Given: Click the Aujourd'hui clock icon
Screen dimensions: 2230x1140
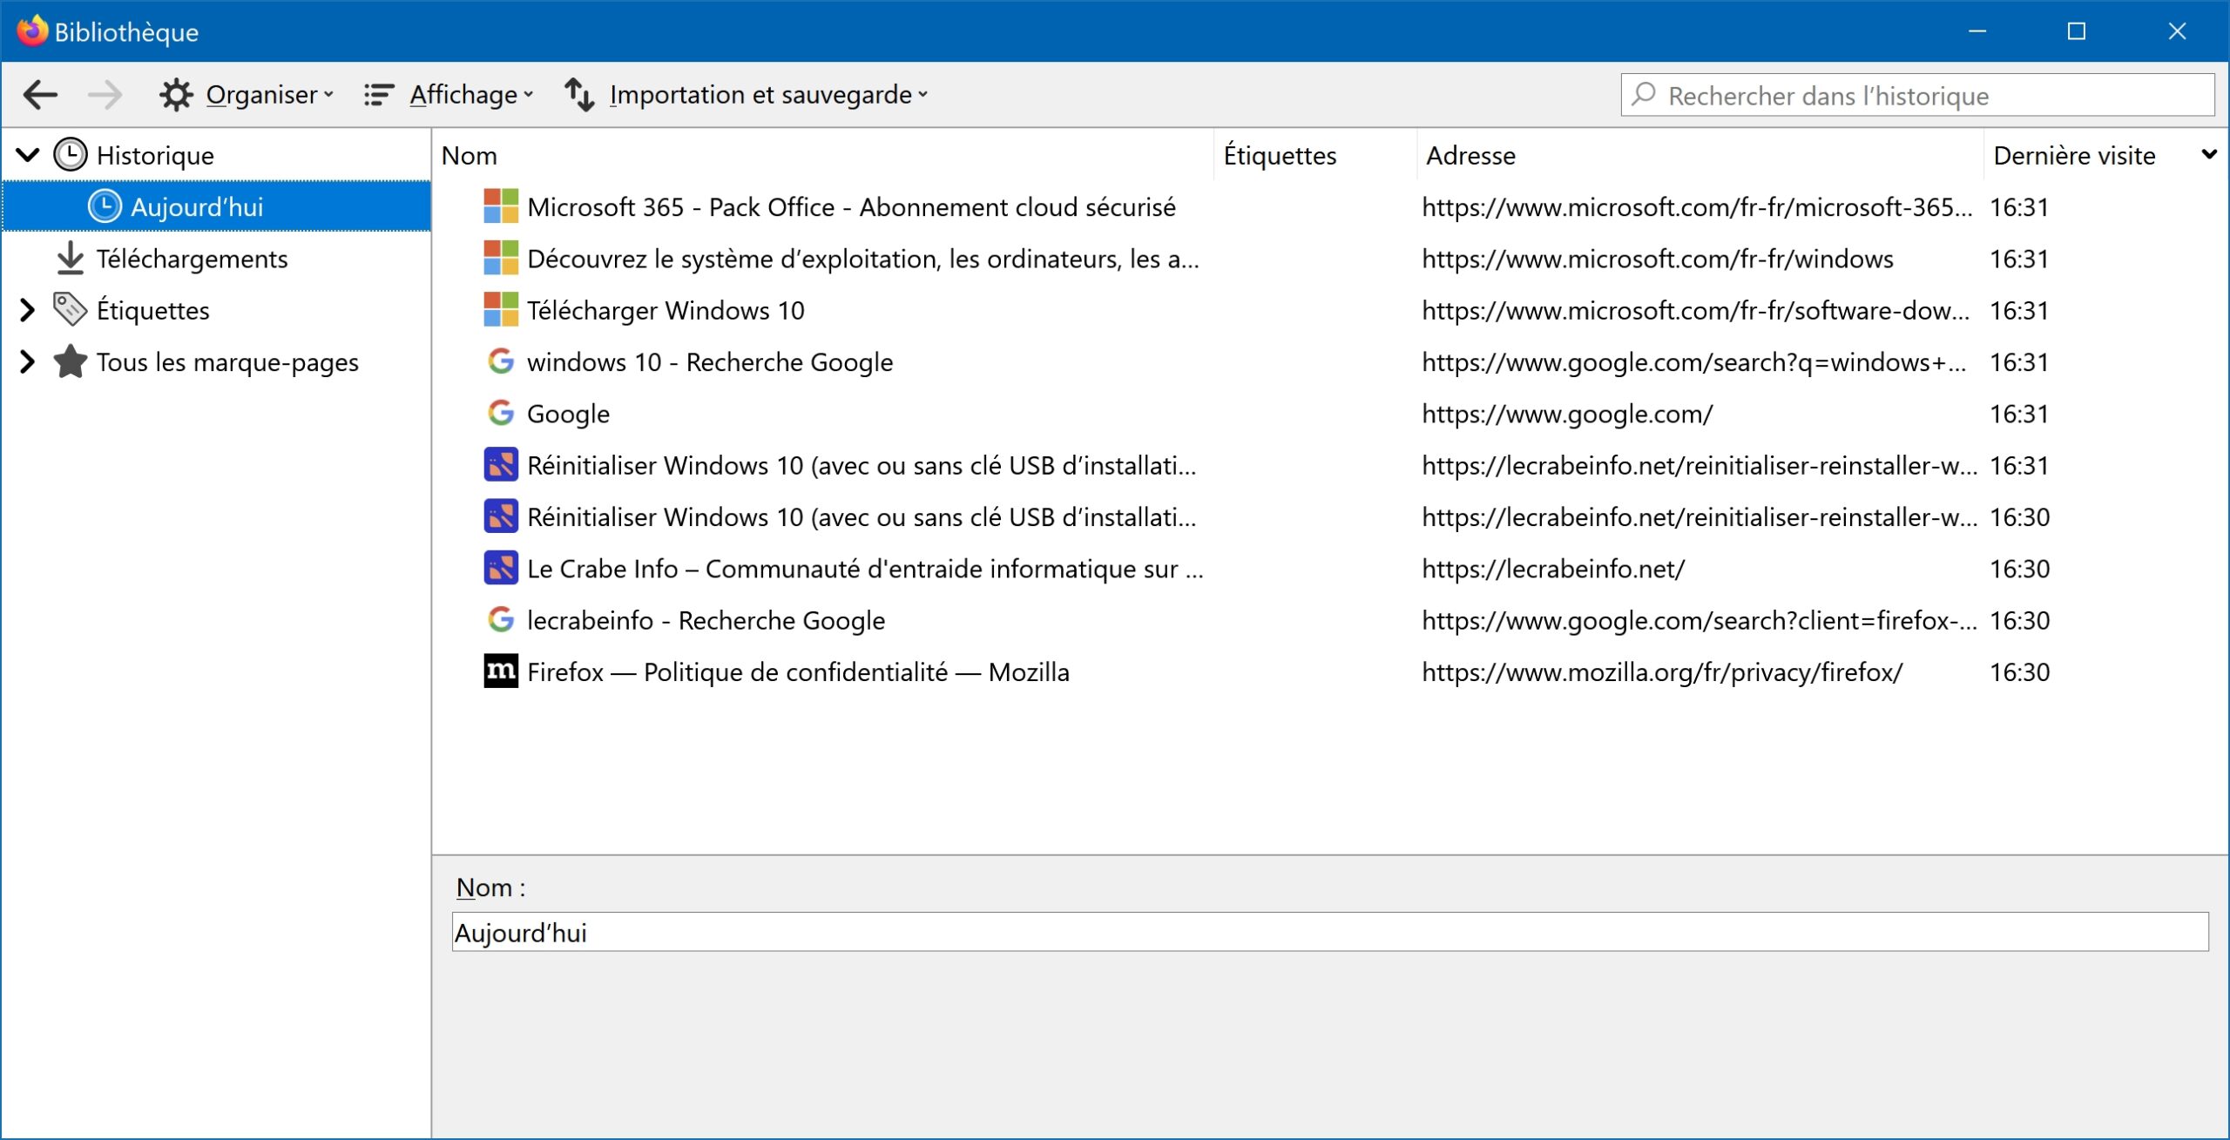Looking at the screenshot, I should pos(105,206).
